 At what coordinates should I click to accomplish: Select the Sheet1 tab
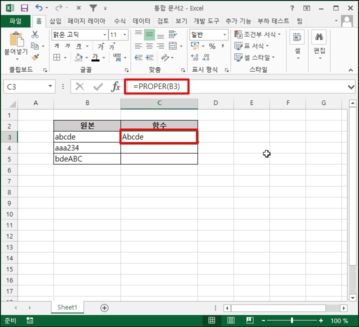[x=67, y=307]
